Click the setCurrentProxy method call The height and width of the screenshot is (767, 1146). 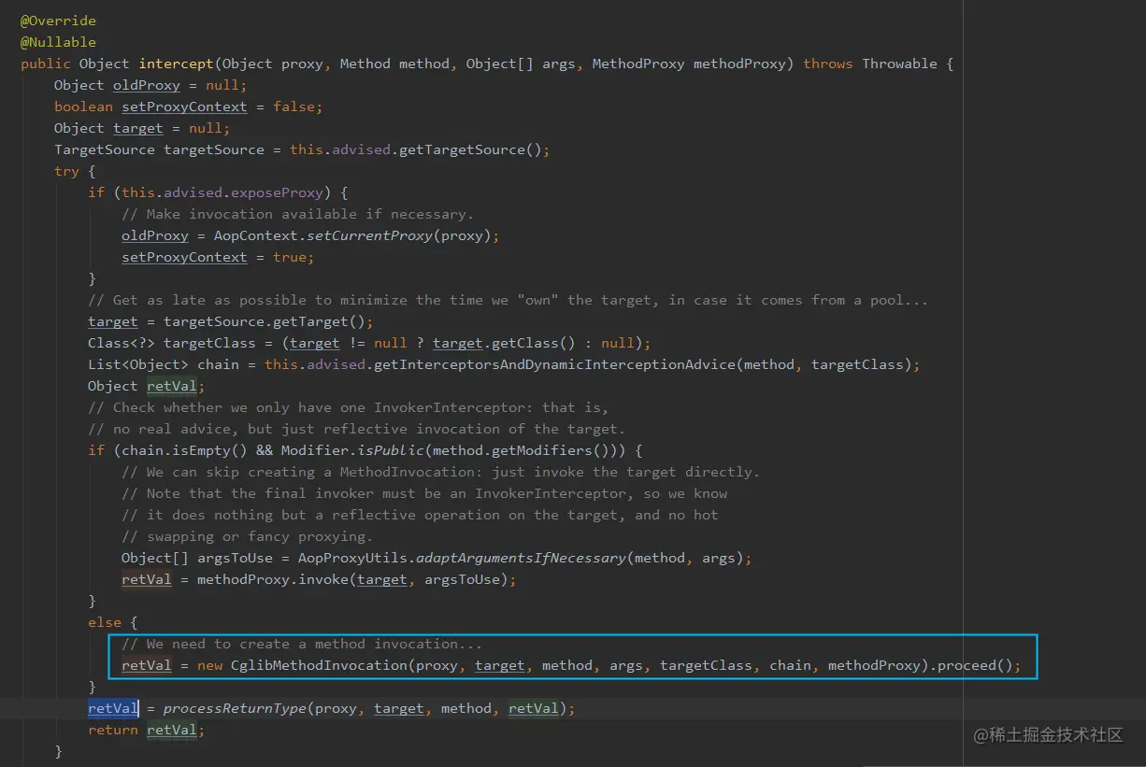point(369,235)
